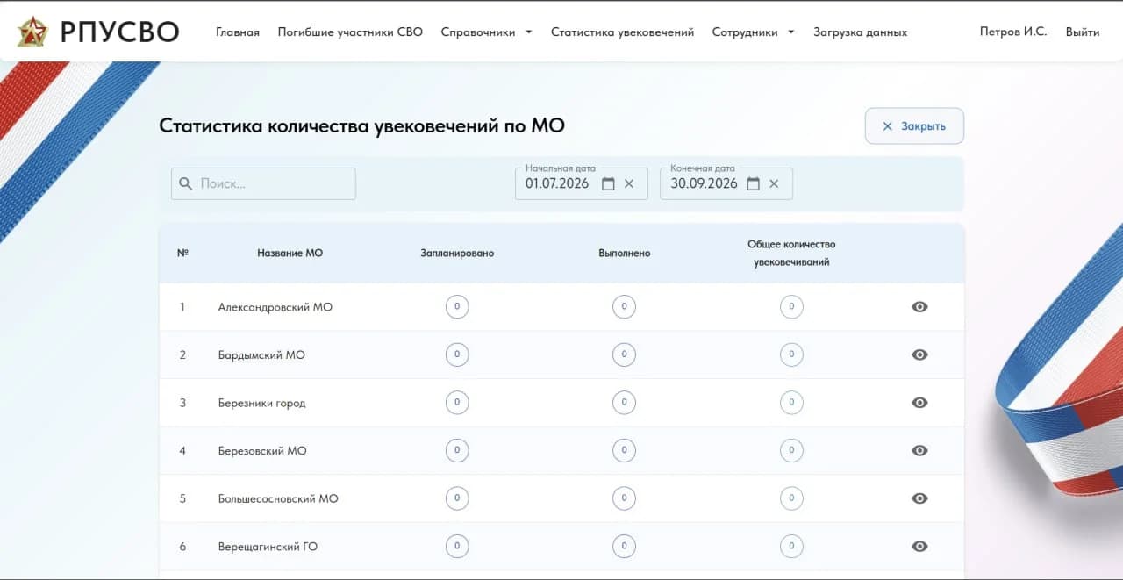Click Запланировано count for Бардымский МО

point(457,354)
